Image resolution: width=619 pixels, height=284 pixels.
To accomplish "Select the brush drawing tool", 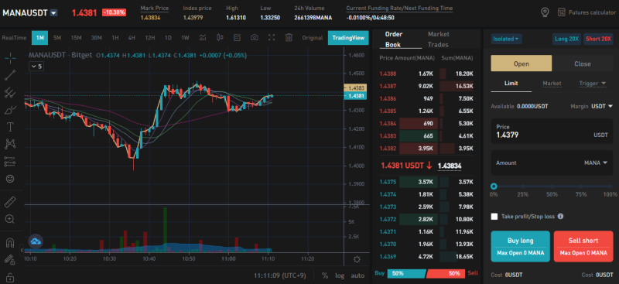I will pos(10,110).
